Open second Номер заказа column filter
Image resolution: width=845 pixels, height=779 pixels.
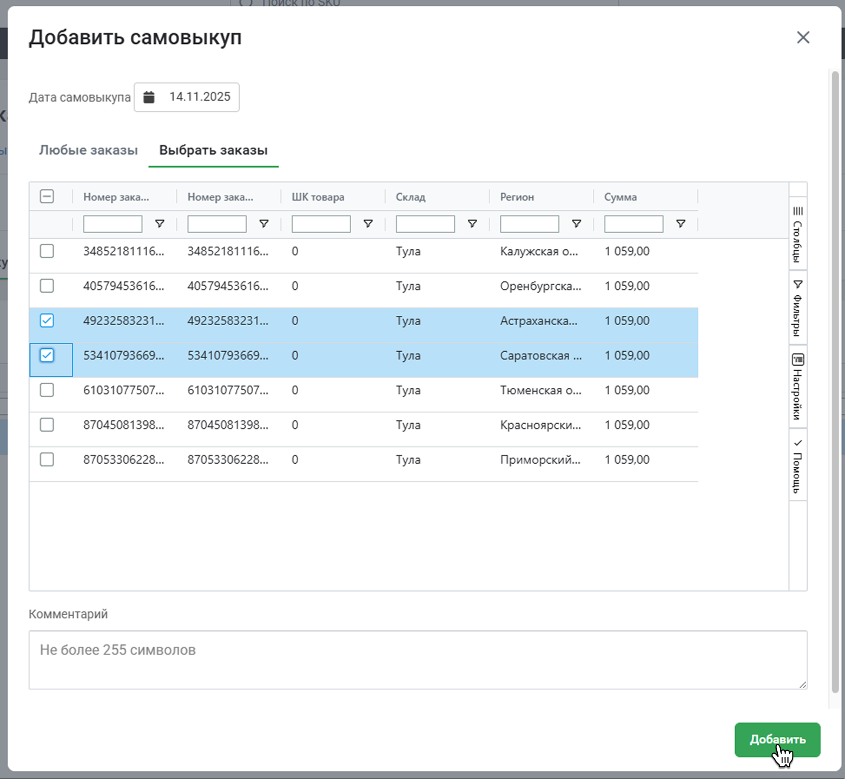pos(264,224)
